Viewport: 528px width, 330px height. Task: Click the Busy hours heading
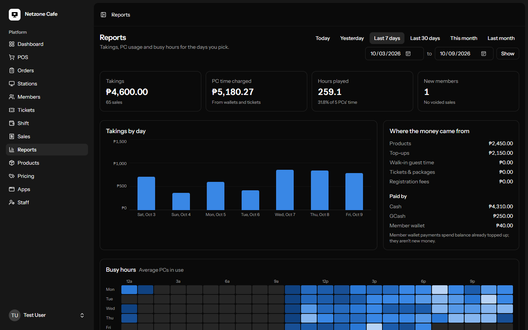coord(121,269)
